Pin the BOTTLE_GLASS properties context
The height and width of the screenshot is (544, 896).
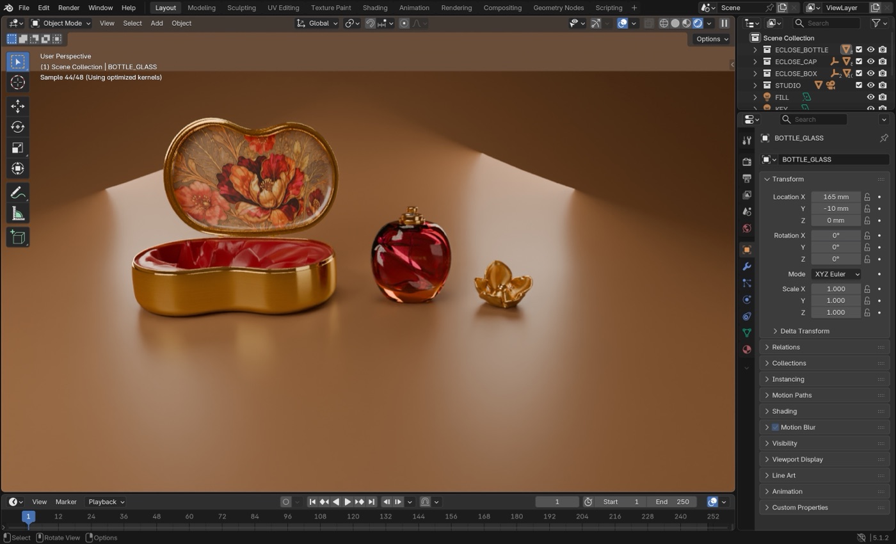pyautogui.click(x=884, y=138)
